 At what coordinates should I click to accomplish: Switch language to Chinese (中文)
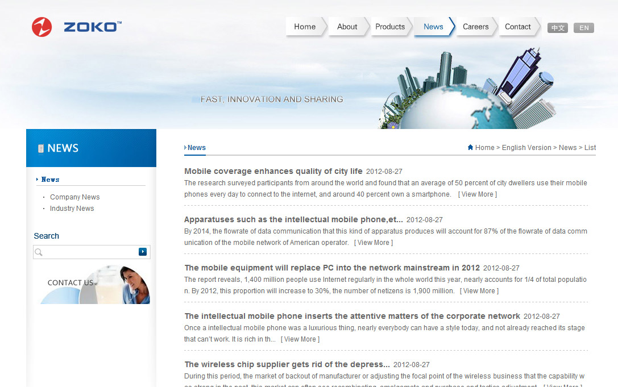[558, 28]
